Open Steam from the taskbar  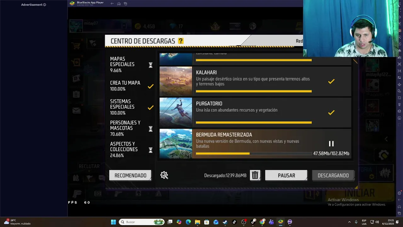tap(225, 222)
